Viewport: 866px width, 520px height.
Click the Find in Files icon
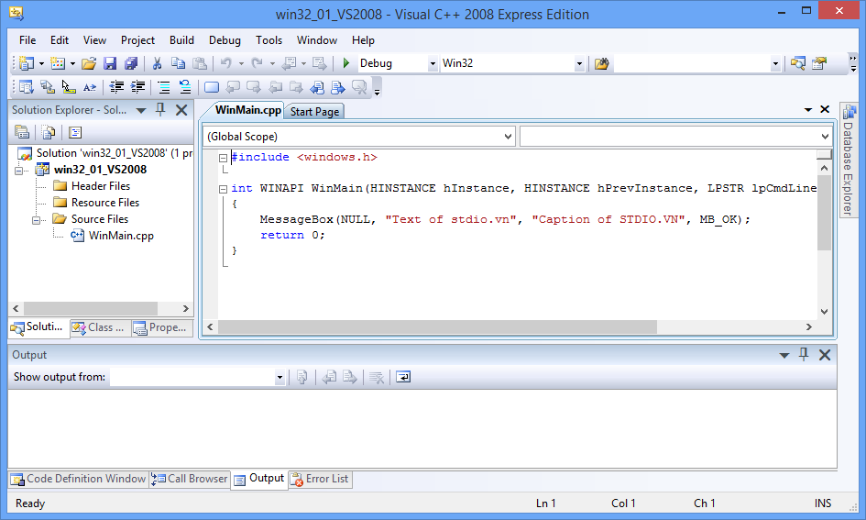[x=601, y=63]
